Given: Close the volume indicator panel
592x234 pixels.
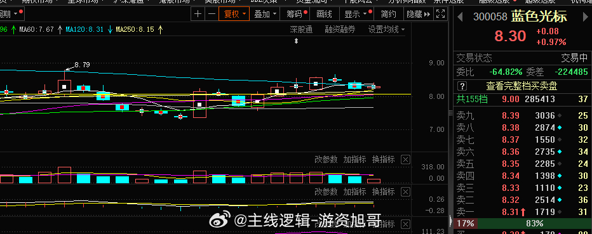Looking at the screenshot, I should [x=405, y=160].
